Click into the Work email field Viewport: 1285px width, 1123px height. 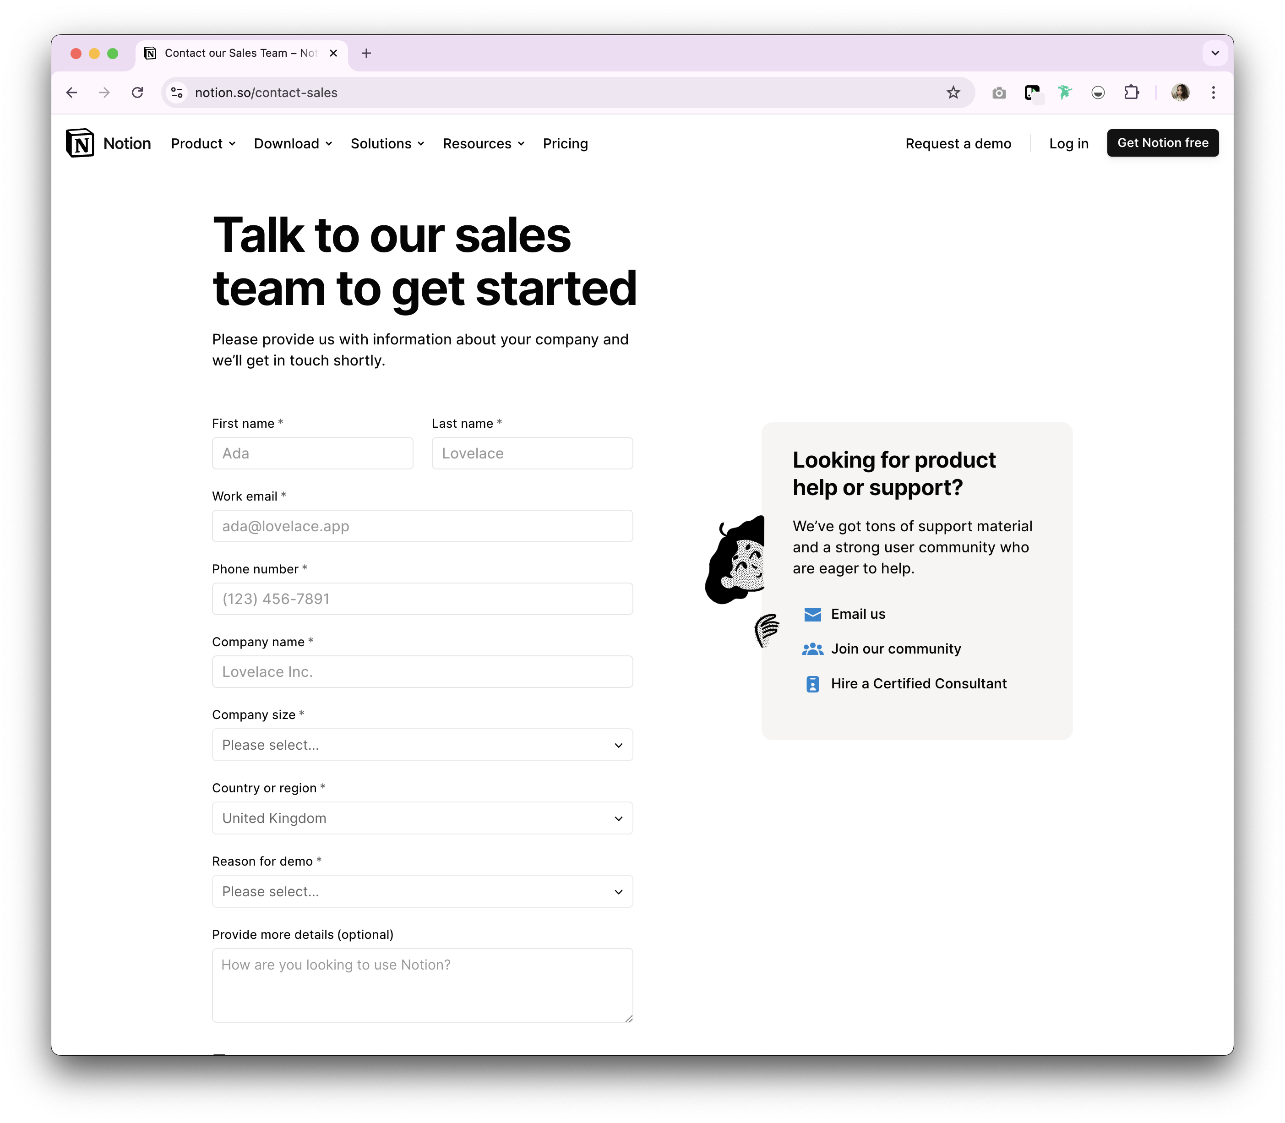tap(422, 526)
